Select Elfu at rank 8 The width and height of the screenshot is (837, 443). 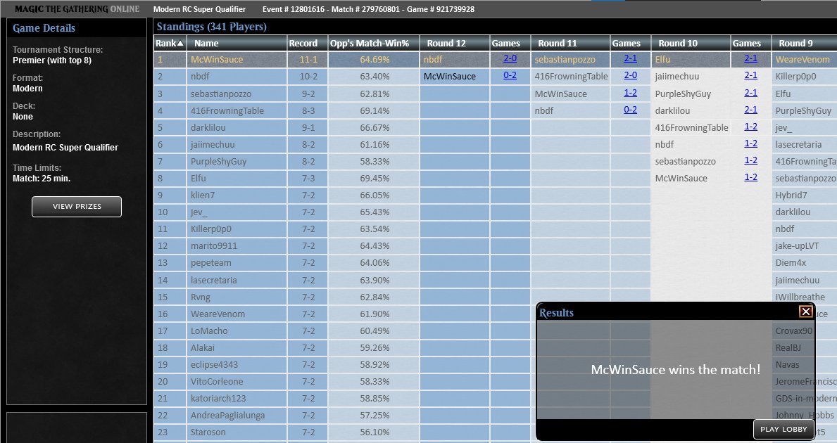(x=198, y=178)
